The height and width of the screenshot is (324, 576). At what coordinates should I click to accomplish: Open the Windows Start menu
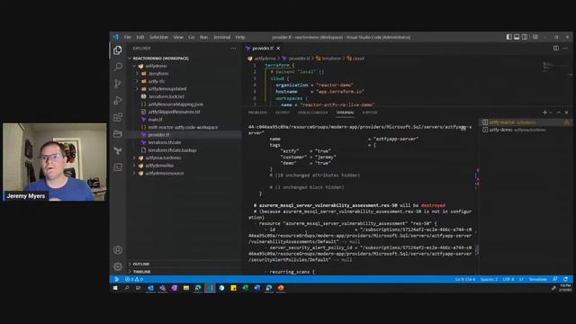[x=115, y=288]
